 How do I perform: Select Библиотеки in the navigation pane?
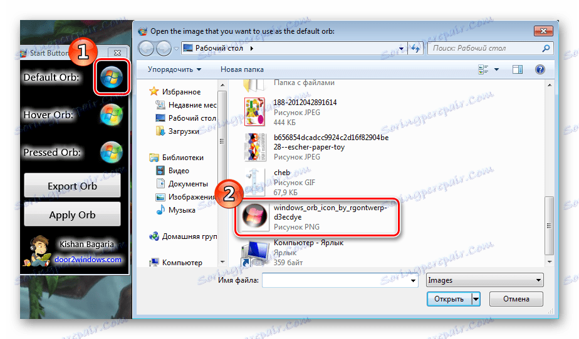[x=183, y=158]
